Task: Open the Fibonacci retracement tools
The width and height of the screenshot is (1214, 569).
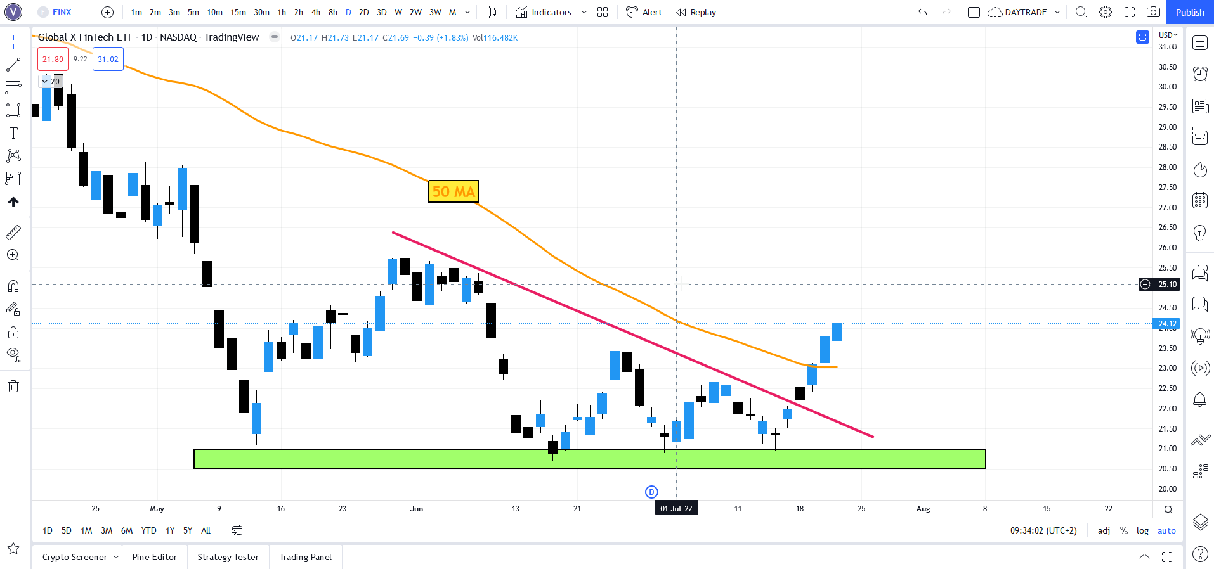Action: [x=13, y=87]
